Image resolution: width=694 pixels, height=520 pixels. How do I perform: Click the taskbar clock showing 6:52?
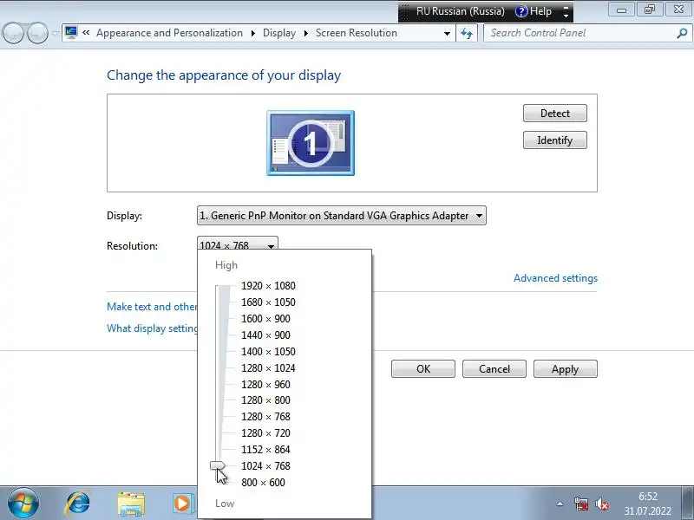click(647, 504)
